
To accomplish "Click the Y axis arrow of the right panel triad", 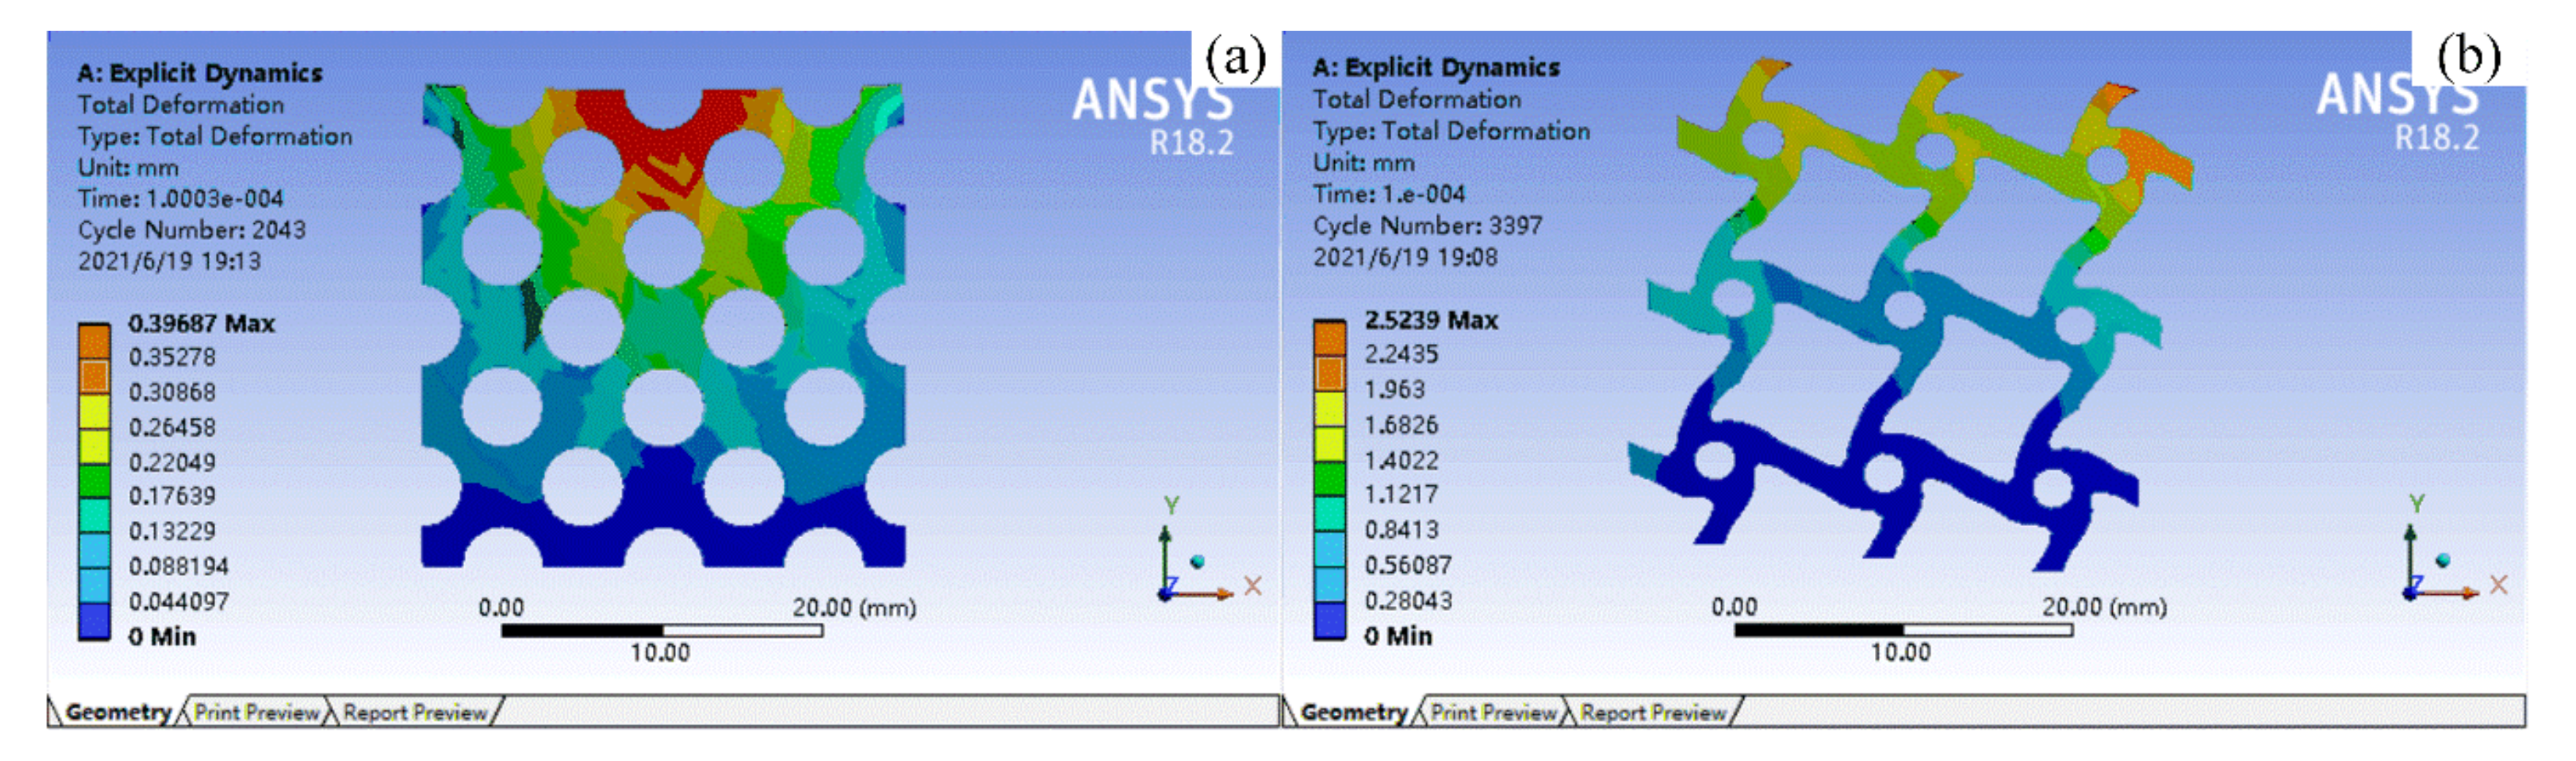I will (2410, 536).
